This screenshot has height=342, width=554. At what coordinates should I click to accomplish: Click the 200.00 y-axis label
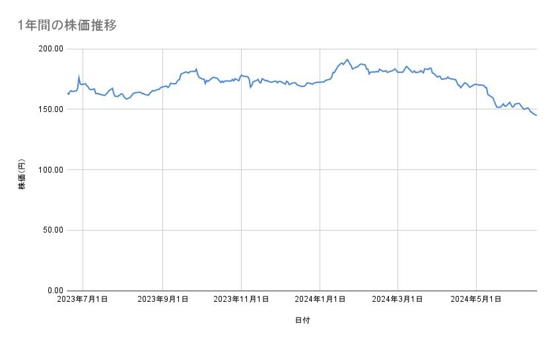coord(51,49)
